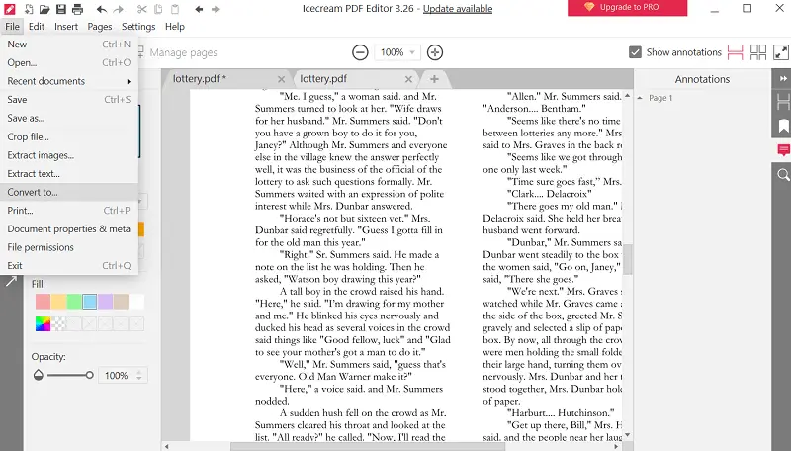Close the lottery.pdf * tab

[x=281, y=79]
